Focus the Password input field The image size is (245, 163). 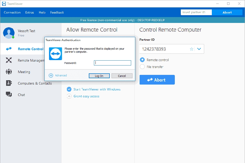point(112,63)
